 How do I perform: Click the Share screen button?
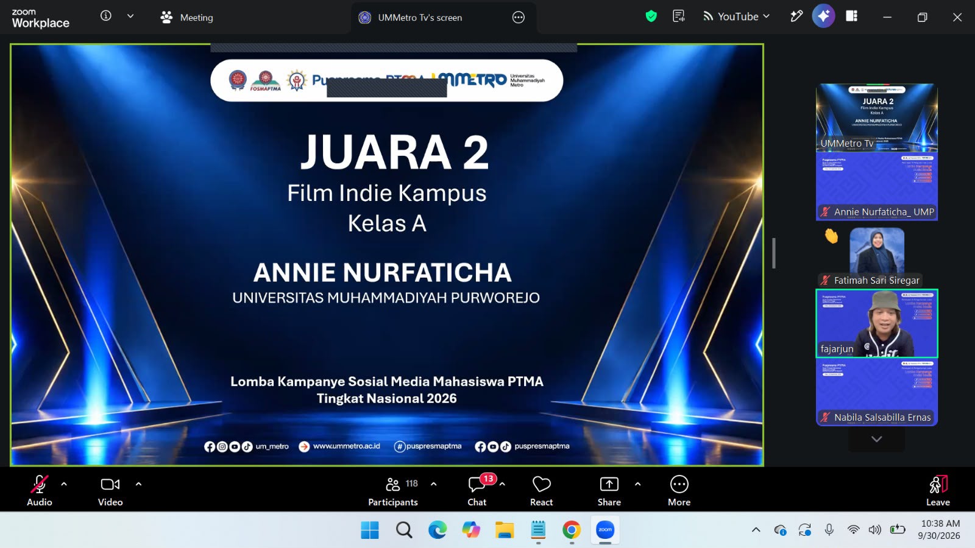tap(609, 490)
